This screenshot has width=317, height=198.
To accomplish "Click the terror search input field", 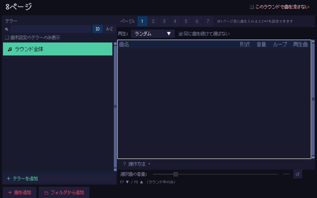I will click(51, 29).
